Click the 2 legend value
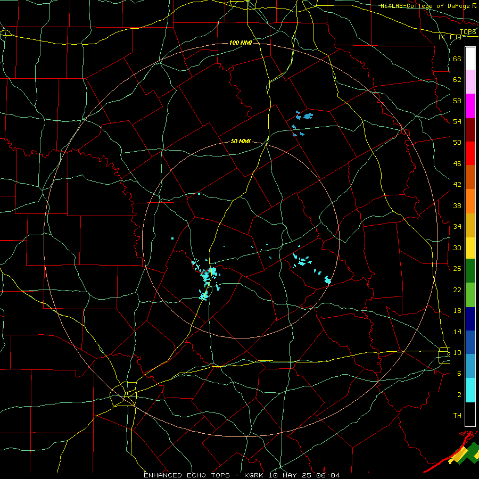The image size is (479, 479). [459, 394]
